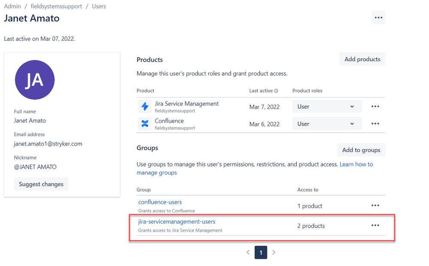This screenshot has width=429, height=266.
Task: Open more options for jira-servicemanagement-users group
Action: (375, 225)
